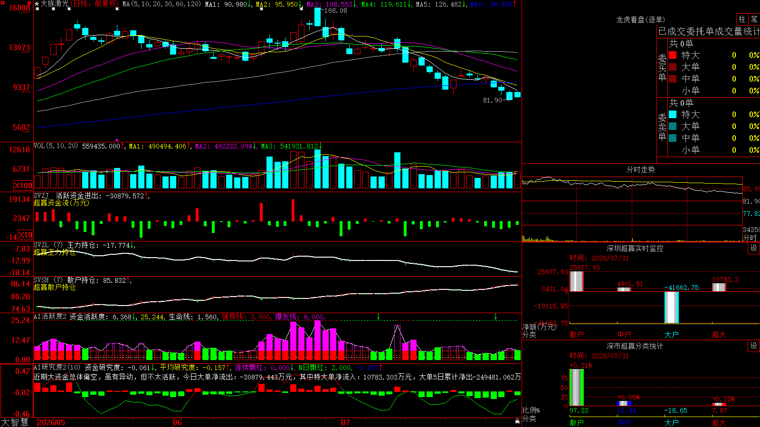Click the AI活跃度2 indicator label

tap(50, 316)
